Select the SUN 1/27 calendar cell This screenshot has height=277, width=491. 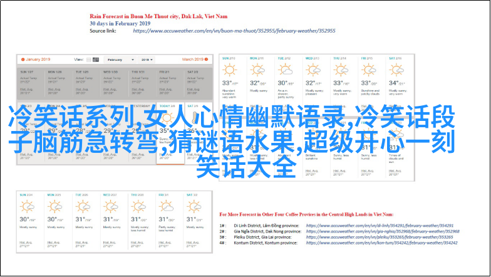[x=28, y=78]
